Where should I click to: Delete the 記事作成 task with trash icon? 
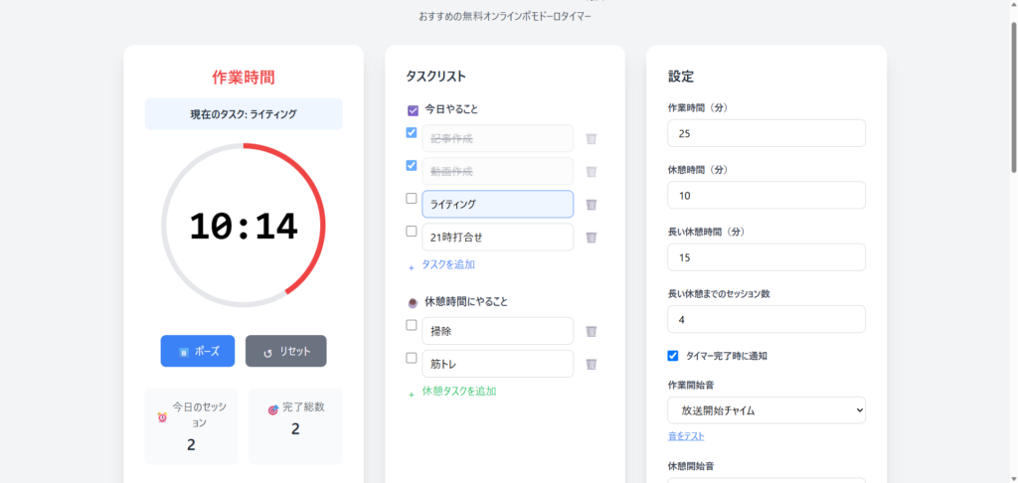pos(591,138)
